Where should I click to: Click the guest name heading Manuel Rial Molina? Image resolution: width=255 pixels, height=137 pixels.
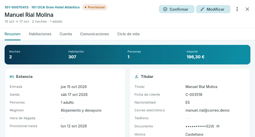(x=29, y=15)
